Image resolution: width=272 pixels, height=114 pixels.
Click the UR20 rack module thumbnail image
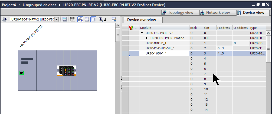point(67,71)
